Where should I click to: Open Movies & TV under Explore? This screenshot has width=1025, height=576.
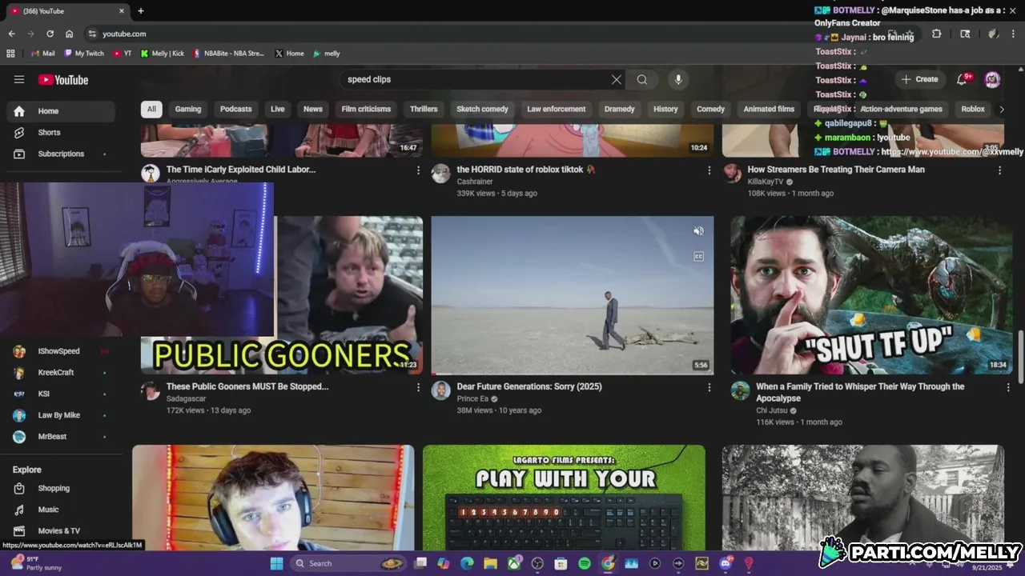[x=60, y=530]
